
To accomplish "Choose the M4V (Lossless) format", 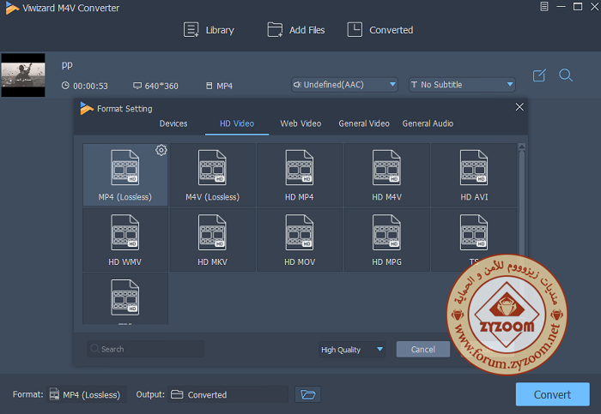I will [212, 175].
